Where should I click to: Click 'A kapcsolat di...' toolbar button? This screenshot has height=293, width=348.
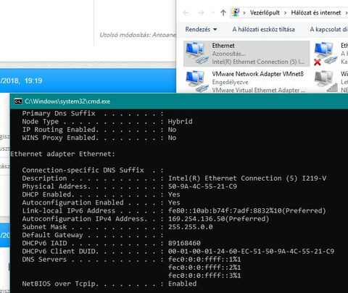click(328, 30)
